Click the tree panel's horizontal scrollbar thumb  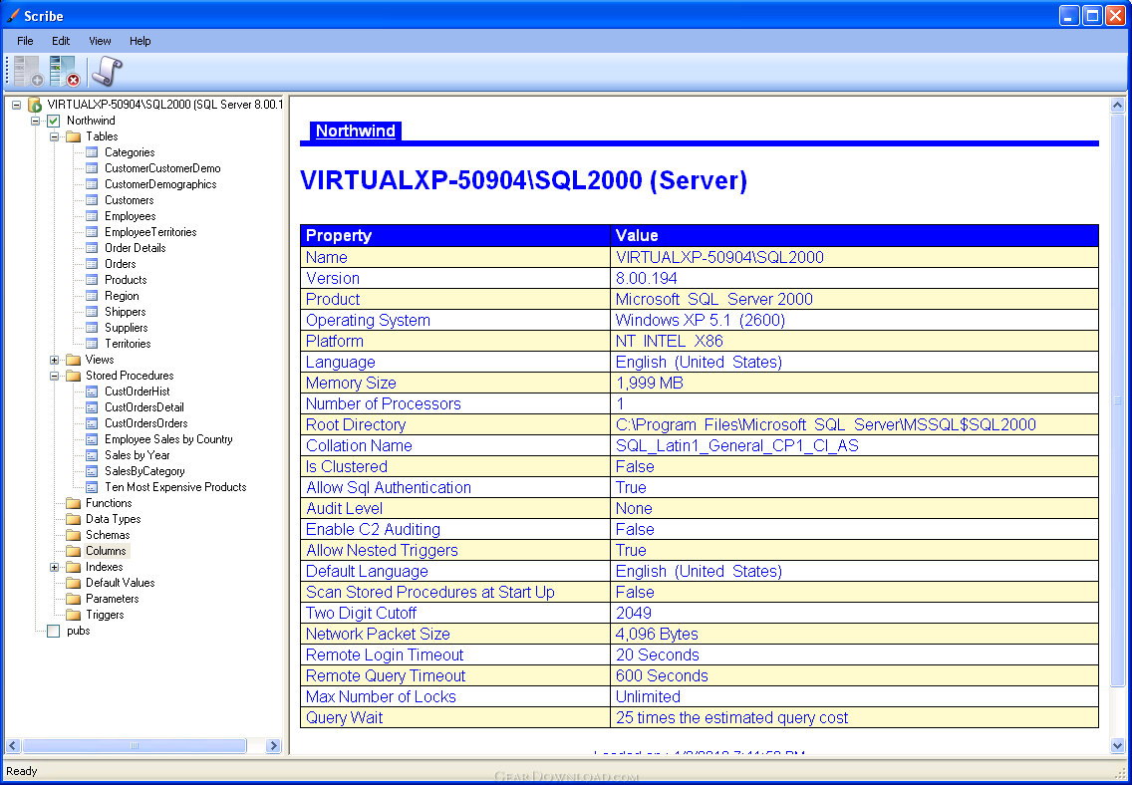[135, 745]
